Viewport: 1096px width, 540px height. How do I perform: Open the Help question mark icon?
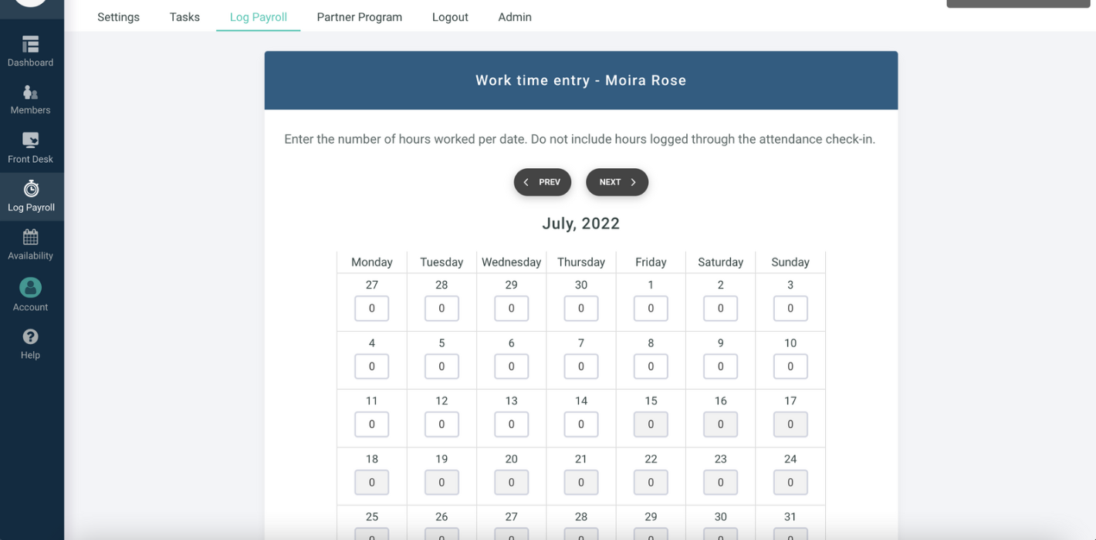coord(30,336)
